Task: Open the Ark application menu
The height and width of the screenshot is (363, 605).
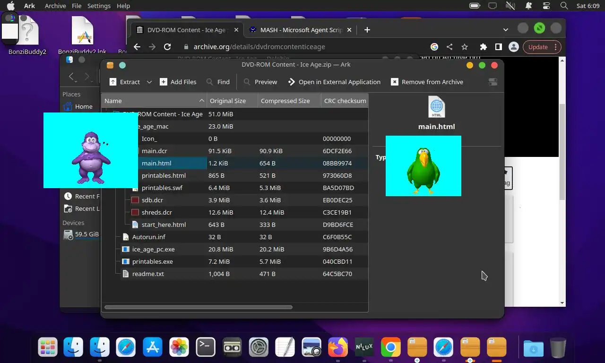Action: coord(29,6)
